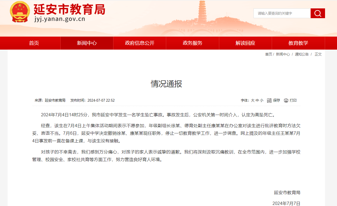Click the source 来源: 延安市教育局 text

click(50, 100)
